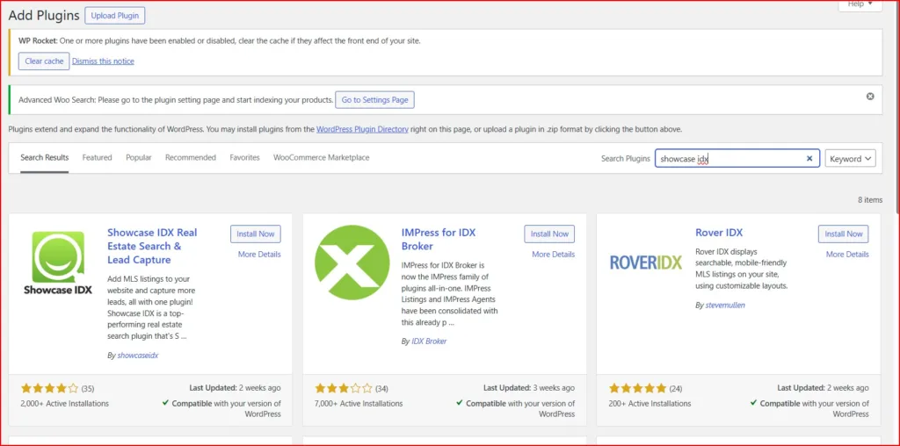Image resolution: width=900 pixels, height=446 pixels.
Task: Open the showcaseidx author link
Action: (x=138, y=356)
